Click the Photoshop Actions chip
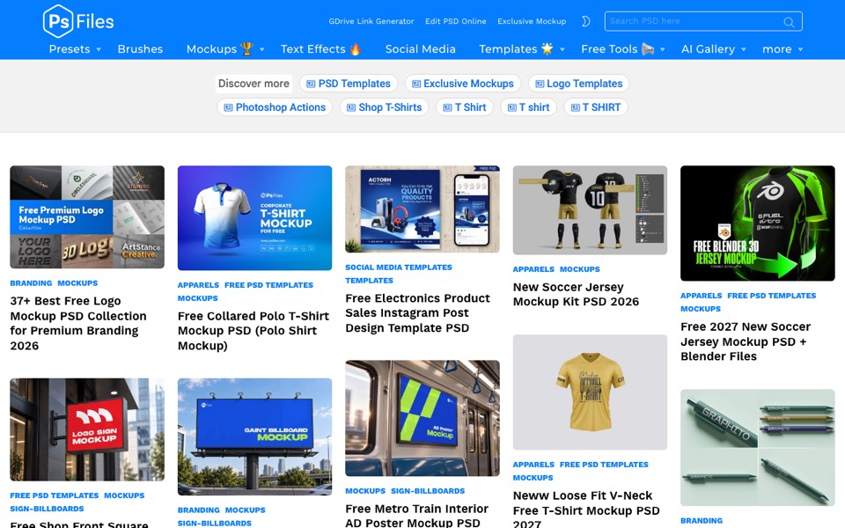 (275, 107)
